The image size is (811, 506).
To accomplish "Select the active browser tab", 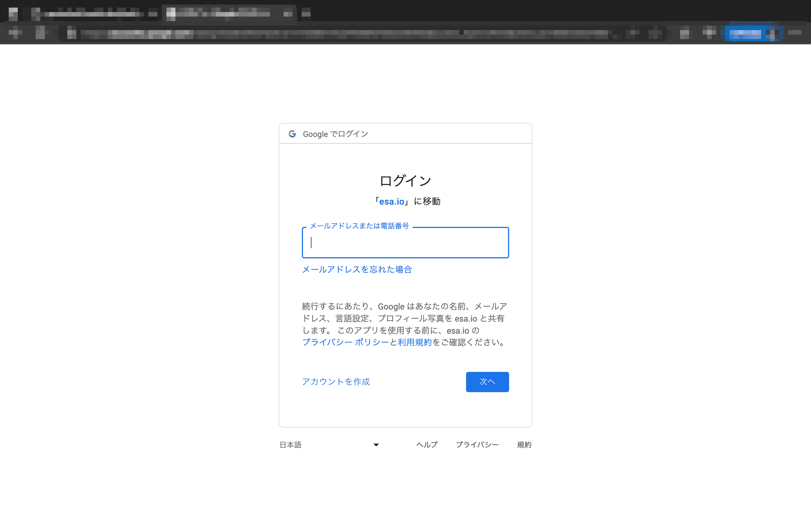I will coord(229,14).
